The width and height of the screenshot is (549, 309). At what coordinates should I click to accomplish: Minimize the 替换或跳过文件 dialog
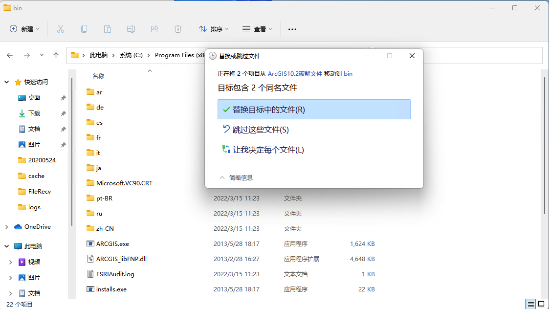[368, 56]
